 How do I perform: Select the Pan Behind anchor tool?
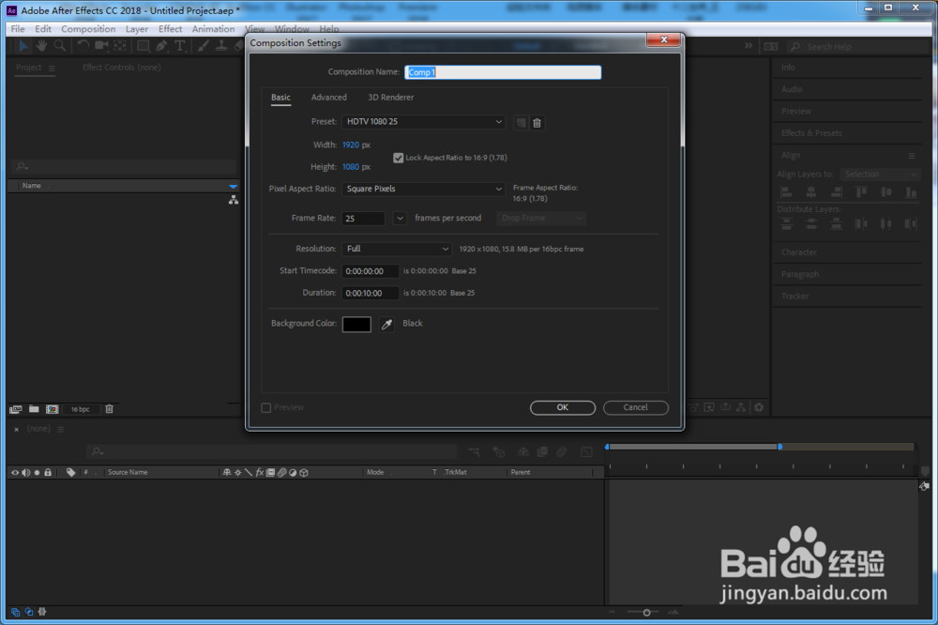(x=120, y=45)
